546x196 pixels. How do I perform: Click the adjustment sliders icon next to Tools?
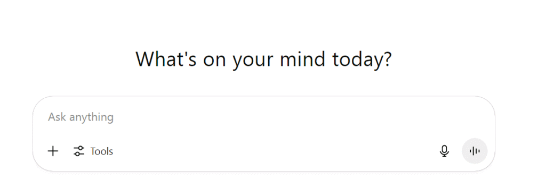tap(79, 151)
